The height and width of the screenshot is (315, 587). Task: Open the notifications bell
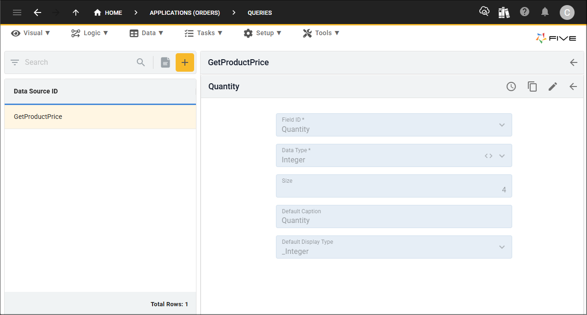pos(545,12)
